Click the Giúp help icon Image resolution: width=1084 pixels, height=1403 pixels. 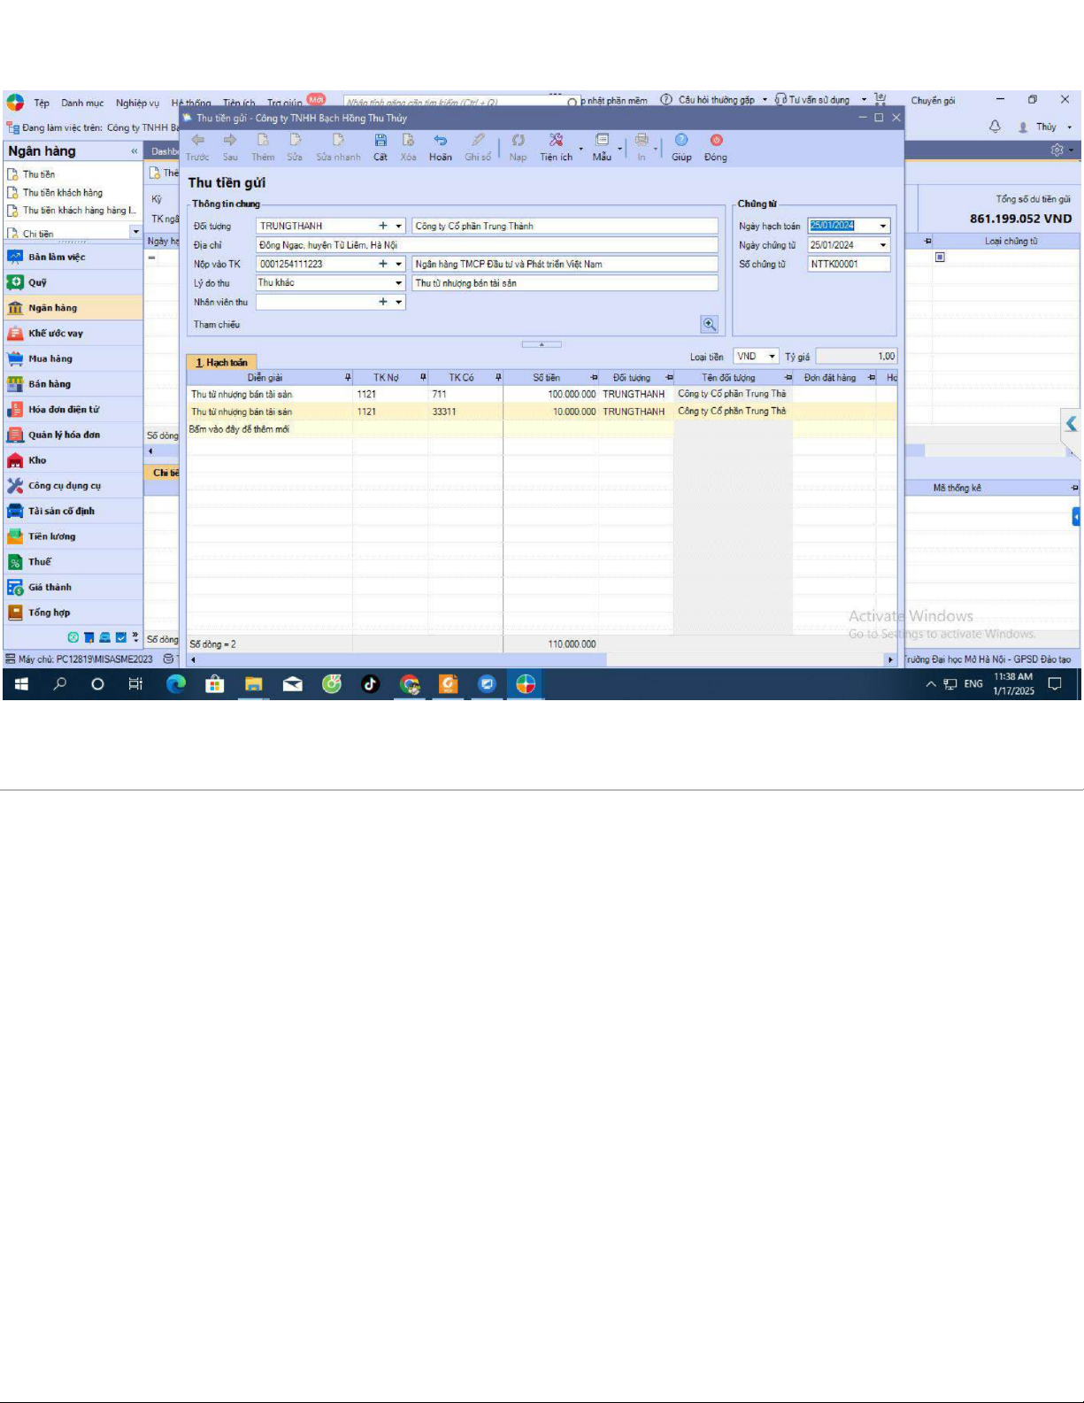(x=681, y=146)
